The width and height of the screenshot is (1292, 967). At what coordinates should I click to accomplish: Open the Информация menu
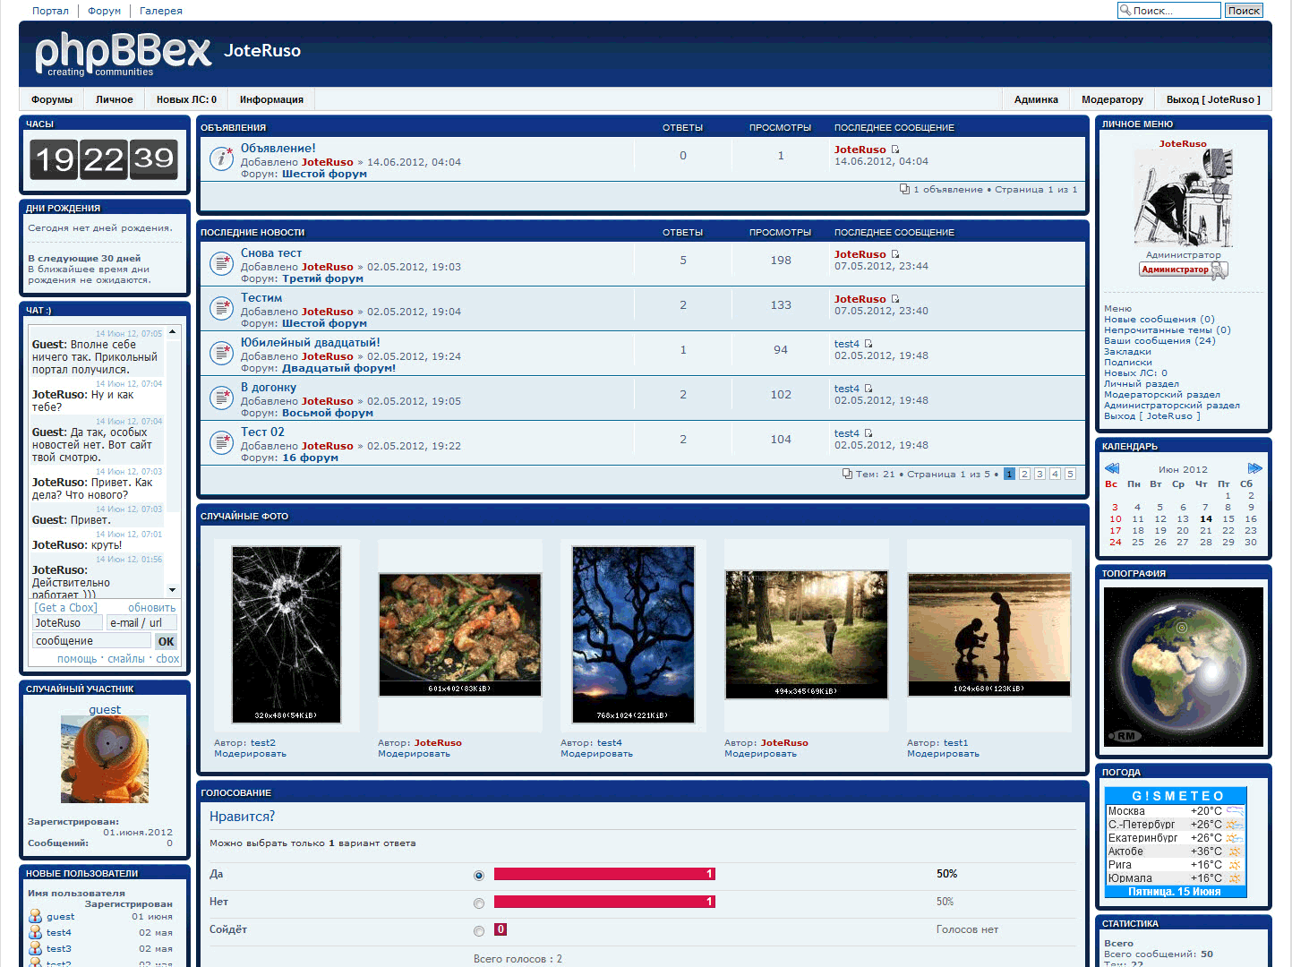pos(271,99)
